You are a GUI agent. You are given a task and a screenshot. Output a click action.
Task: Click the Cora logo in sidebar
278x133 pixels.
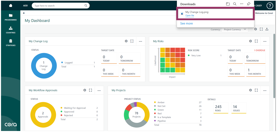click(11, 124)
